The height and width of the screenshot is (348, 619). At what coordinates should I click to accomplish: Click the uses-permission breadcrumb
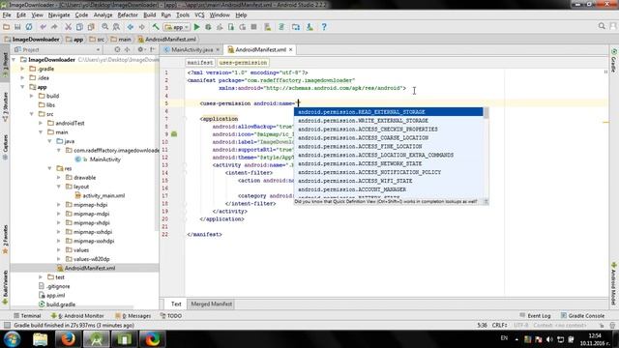click(x=243, y=63)
